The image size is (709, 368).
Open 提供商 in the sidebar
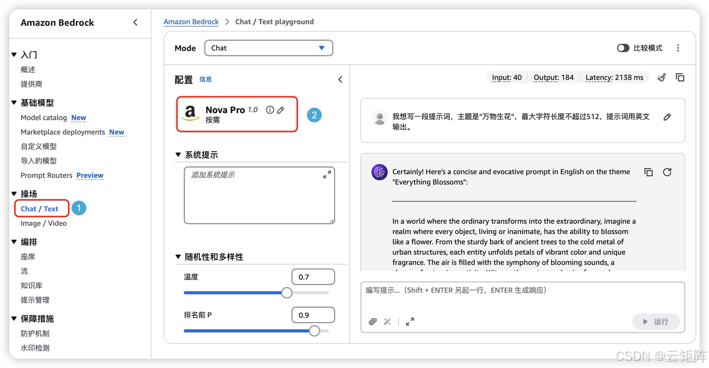pyautogui.click(x=32, y=84)
